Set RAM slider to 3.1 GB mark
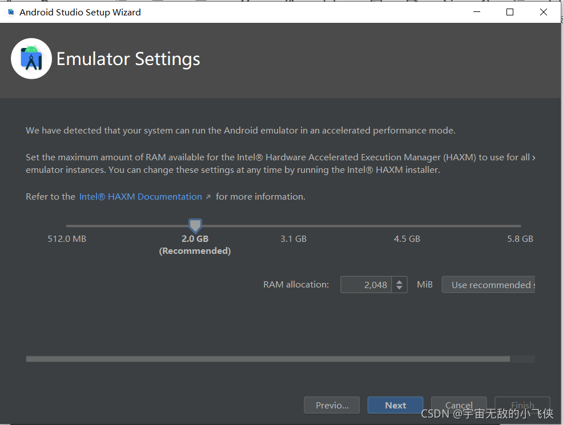This screenshot has width=563, height=425. click(x=293, y=226)
